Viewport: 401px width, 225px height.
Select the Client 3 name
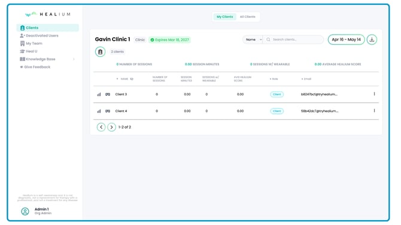click(x=121, y=95)
